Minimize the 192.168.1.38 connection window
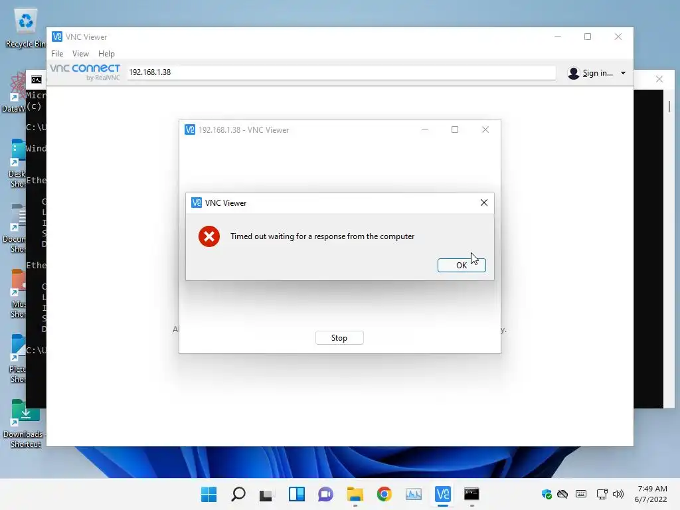This screenshot has width=680, height=510. (x=425, y=129)
